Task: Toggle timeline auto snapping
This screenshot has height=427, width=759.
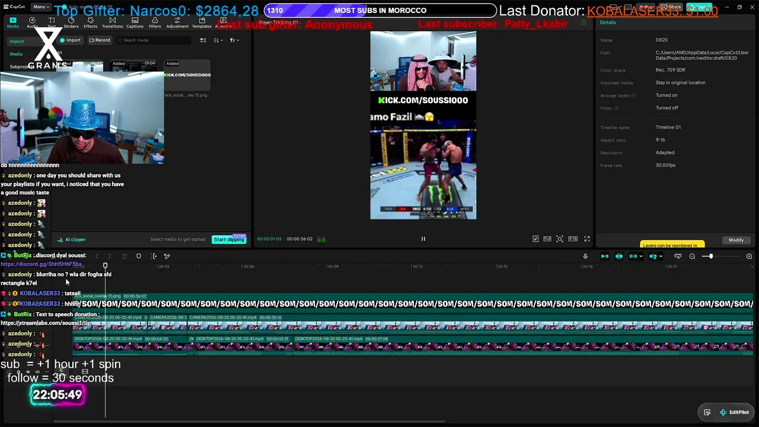Action: 619,256
